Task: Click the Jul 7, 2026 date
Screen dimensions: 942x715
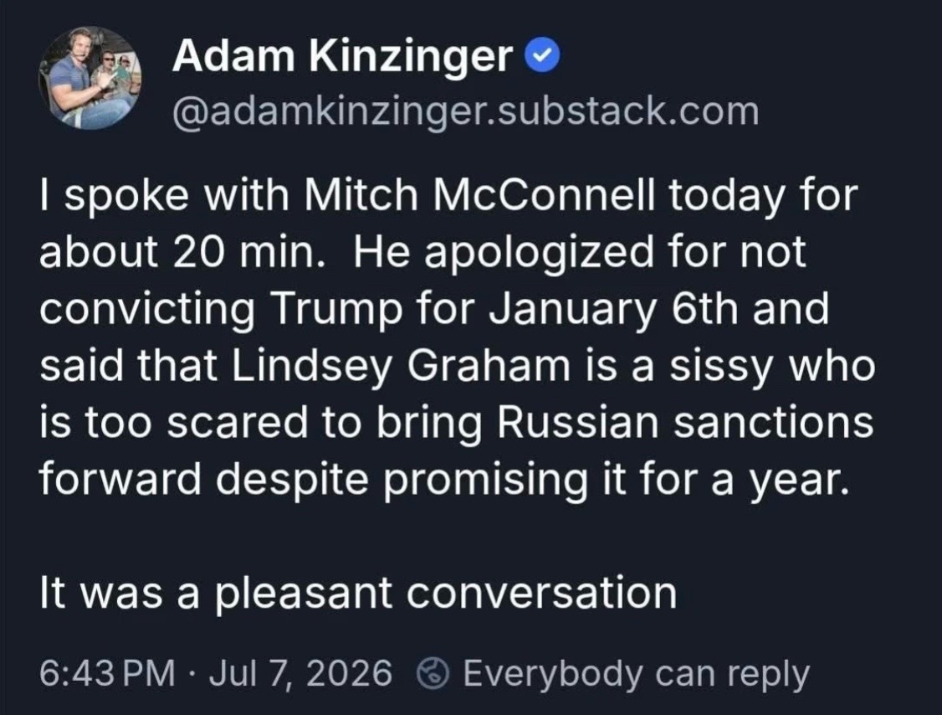Action: [300, 673]
